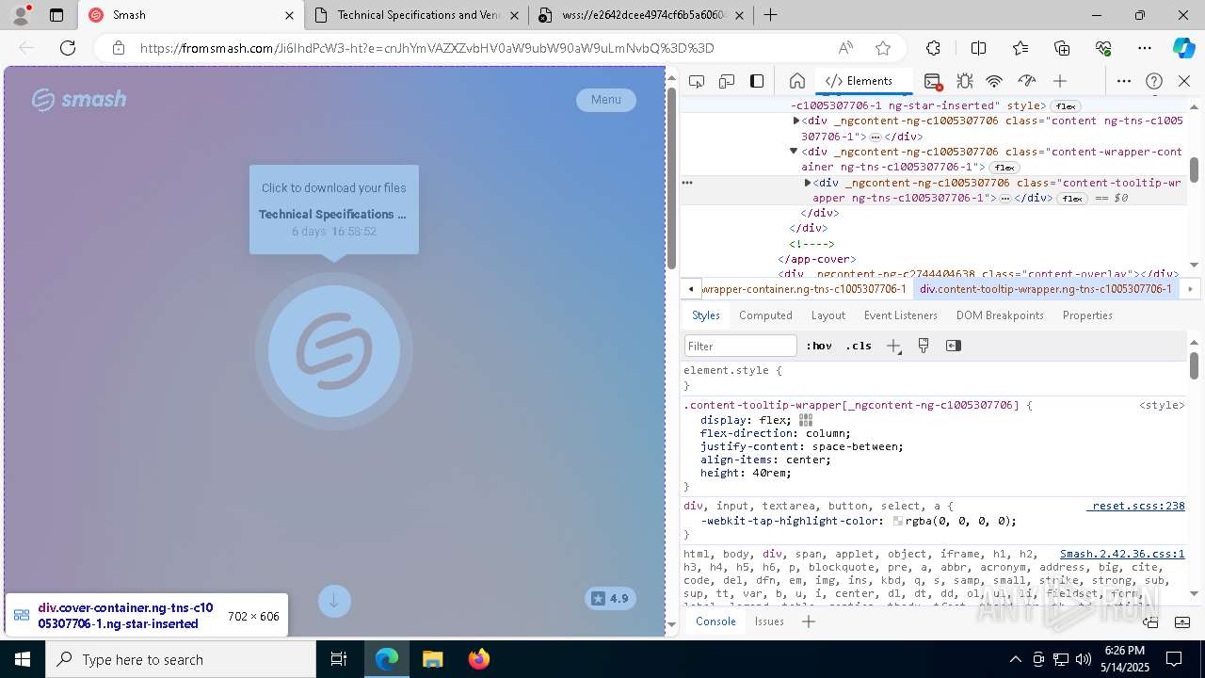
Task: Click the 4.9 star rating badge
Action: (x=610, y=598)
